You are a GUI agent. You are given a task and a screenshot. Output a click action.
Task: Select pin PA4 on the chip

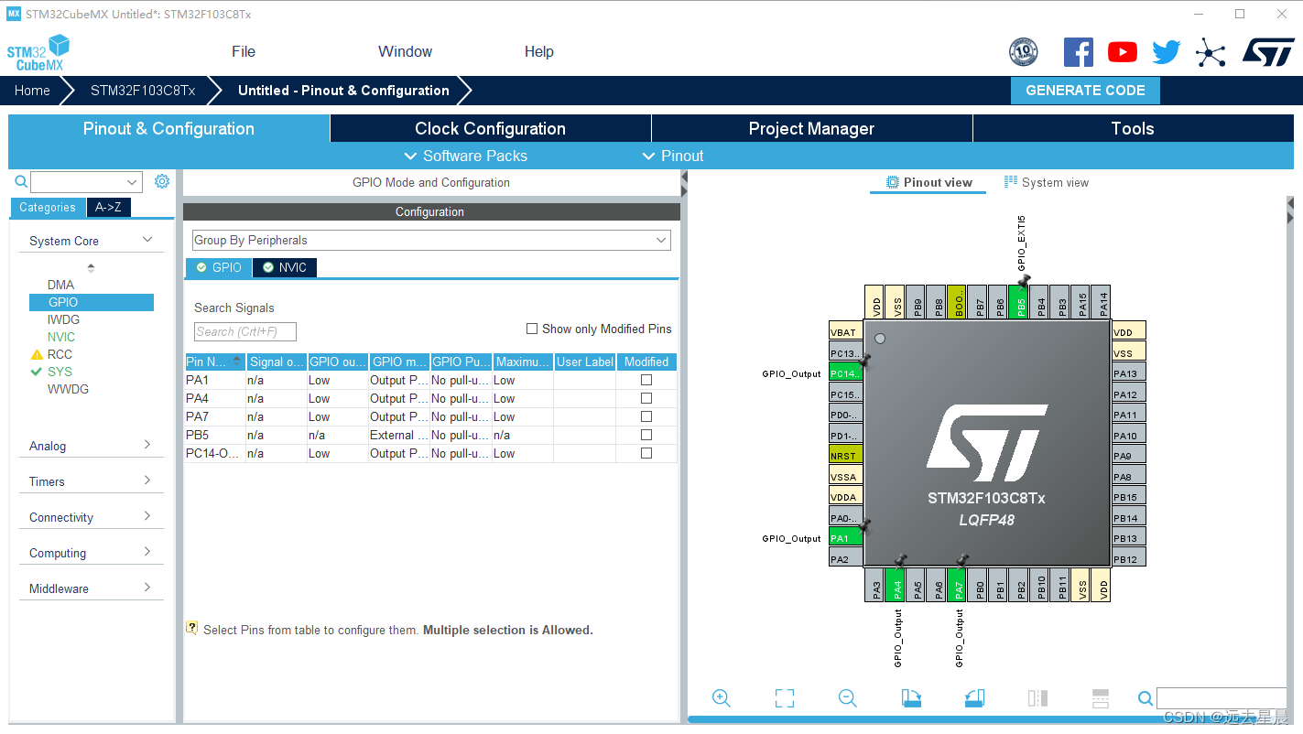[896, 585]
